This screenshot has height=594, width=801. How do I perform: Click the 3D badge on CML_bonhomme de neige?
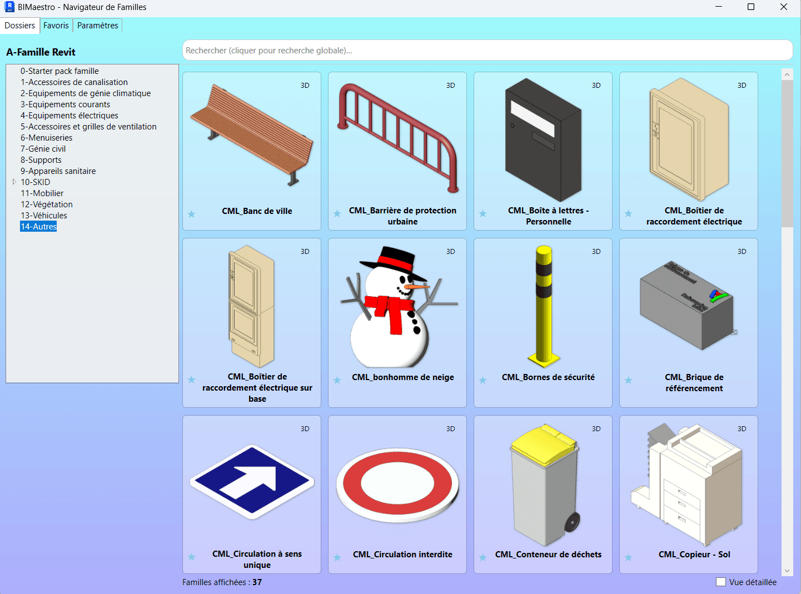point(450,251)
